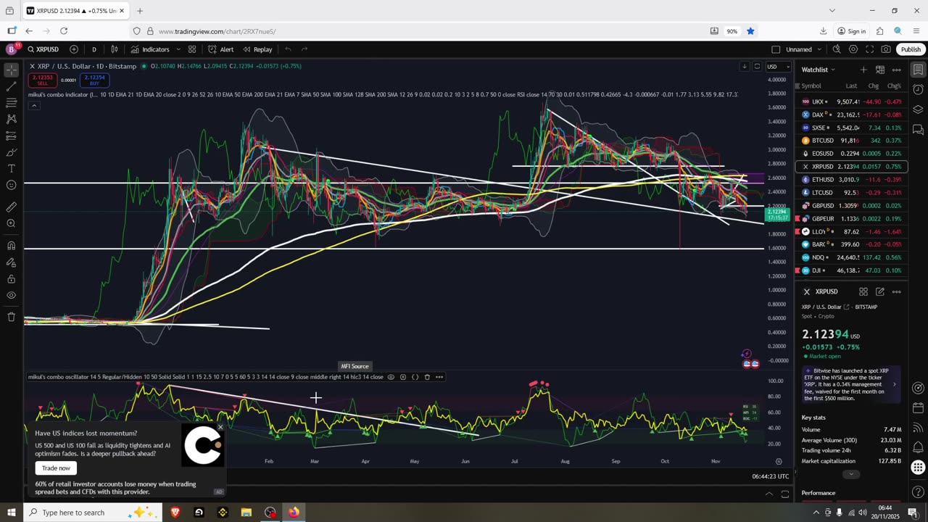
Task: Create an Alert from toolbar
Action: (x=220, y=49)
